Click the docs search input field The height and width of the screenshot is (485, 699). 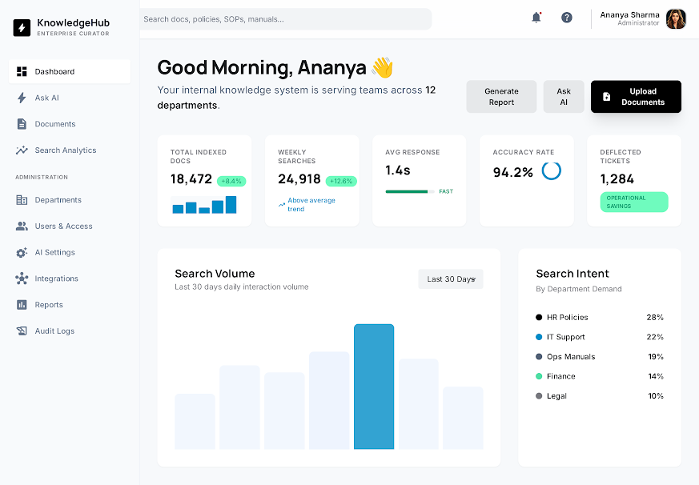pos(284,18)
